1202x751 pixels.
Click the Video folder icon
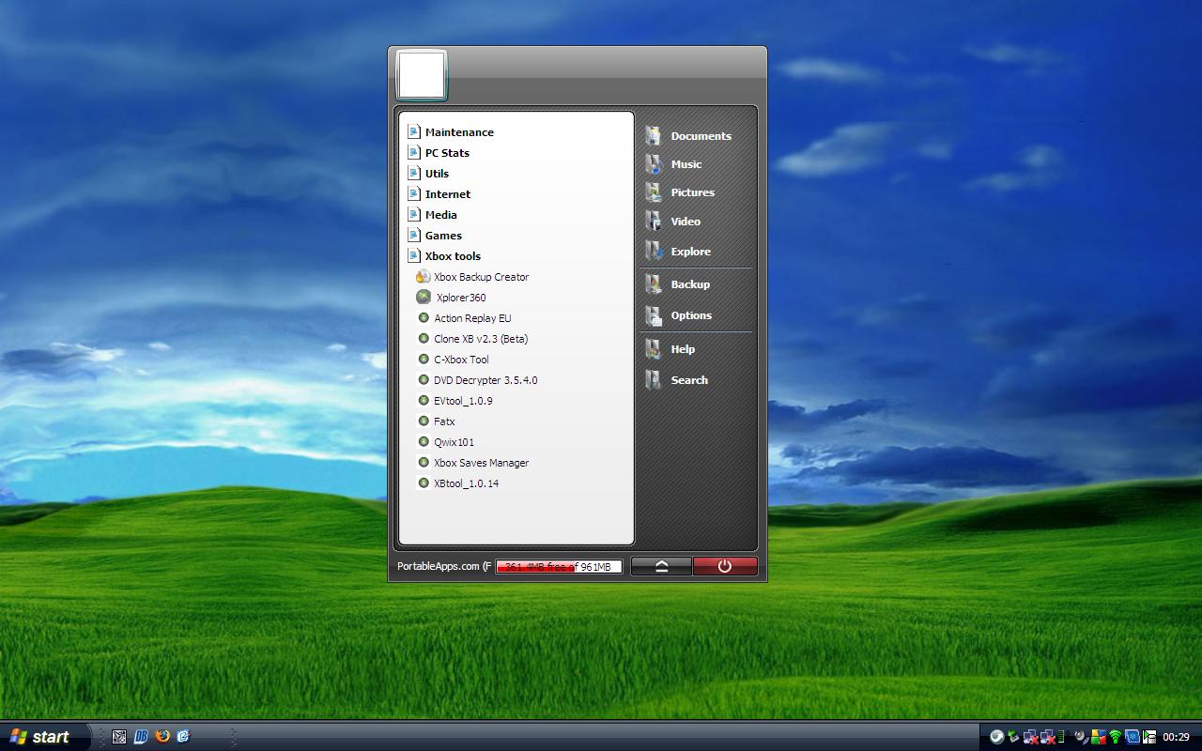click(654, 222)
